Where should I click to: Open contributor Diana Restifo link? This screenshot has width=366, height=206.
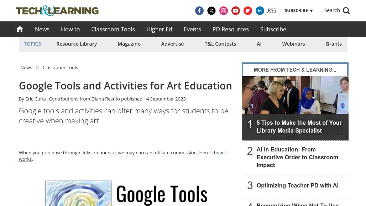[105, 99]
